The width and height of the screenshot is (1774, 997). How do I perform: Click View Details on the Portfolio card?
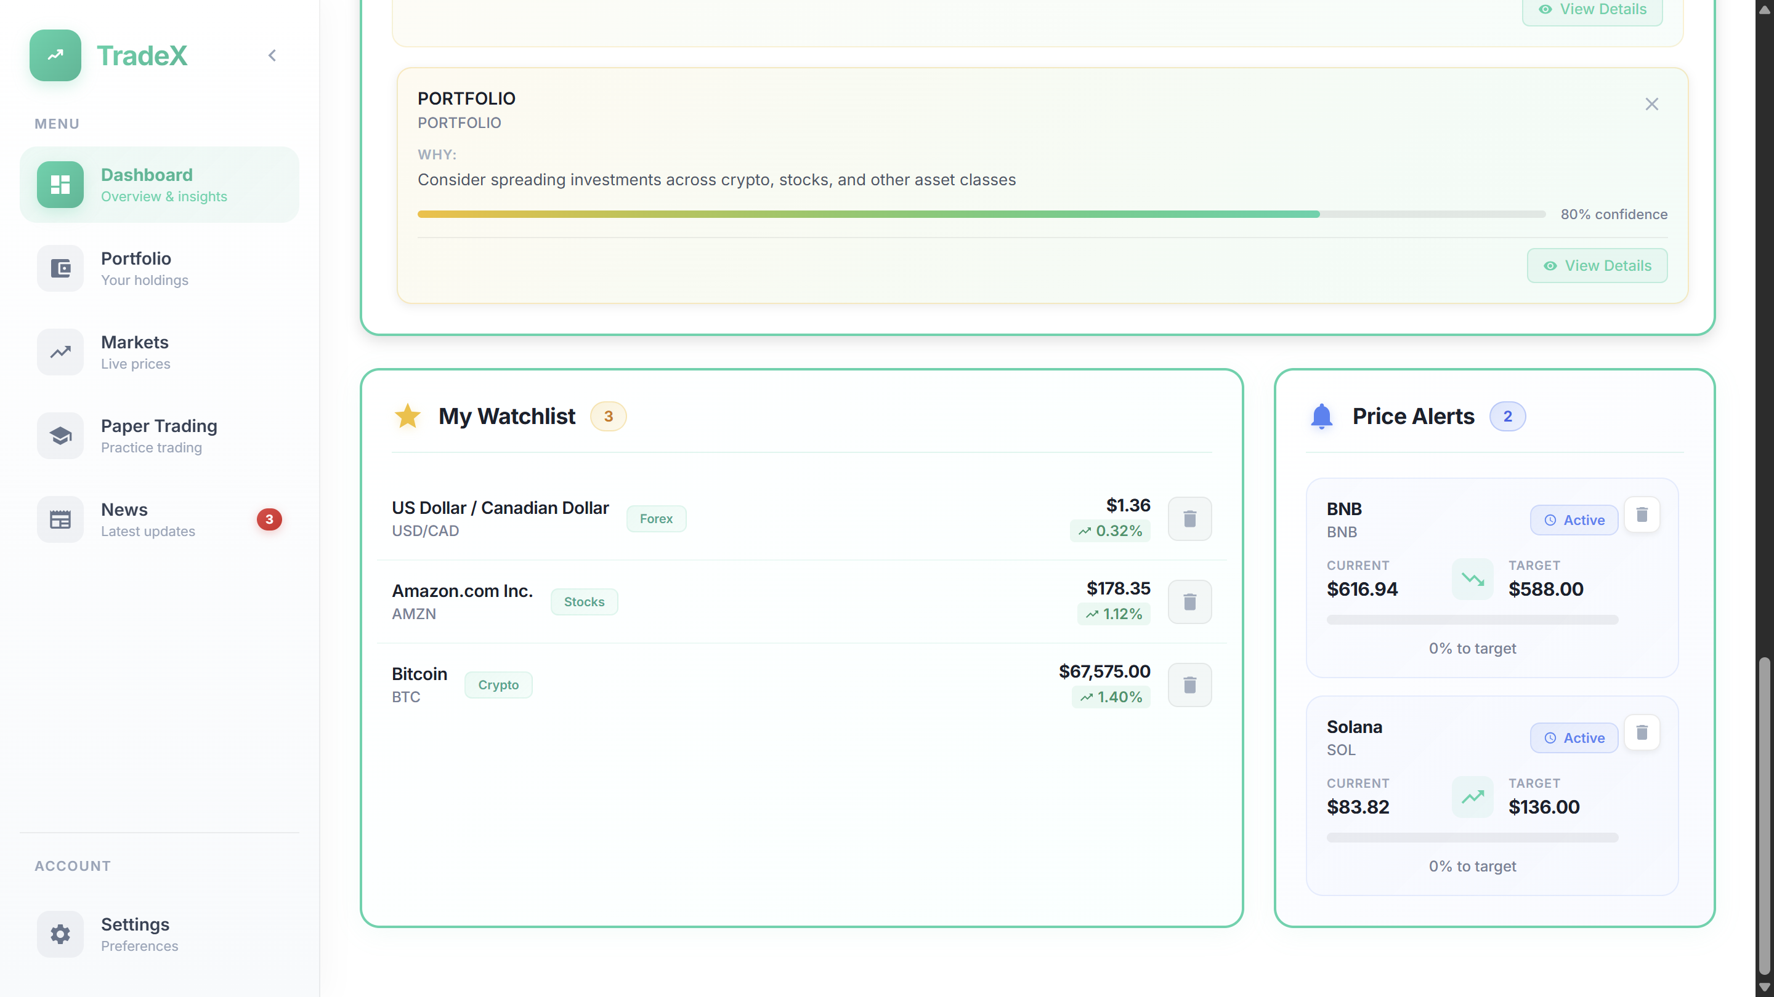click(1597, 266)
